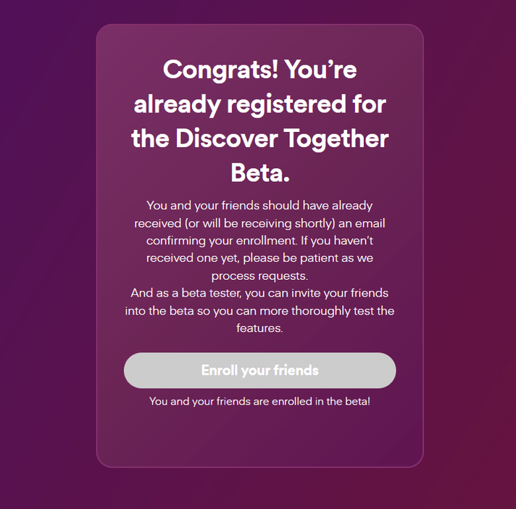Click purple background right of the card
The width and height of the screenshot is (516, 509).
[470, 254]
